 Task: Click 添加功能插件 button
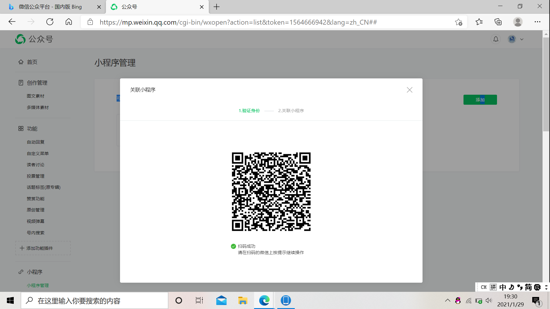[x=43, y=248]
